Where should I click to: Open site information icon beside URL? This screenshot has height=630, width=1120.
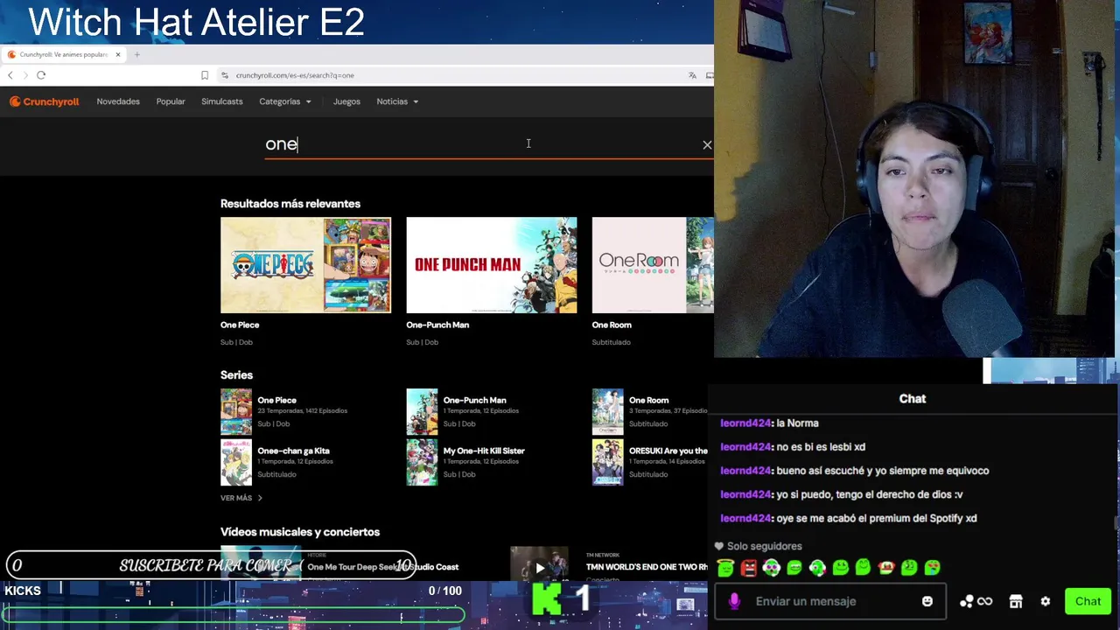click(x=225, y=75)
